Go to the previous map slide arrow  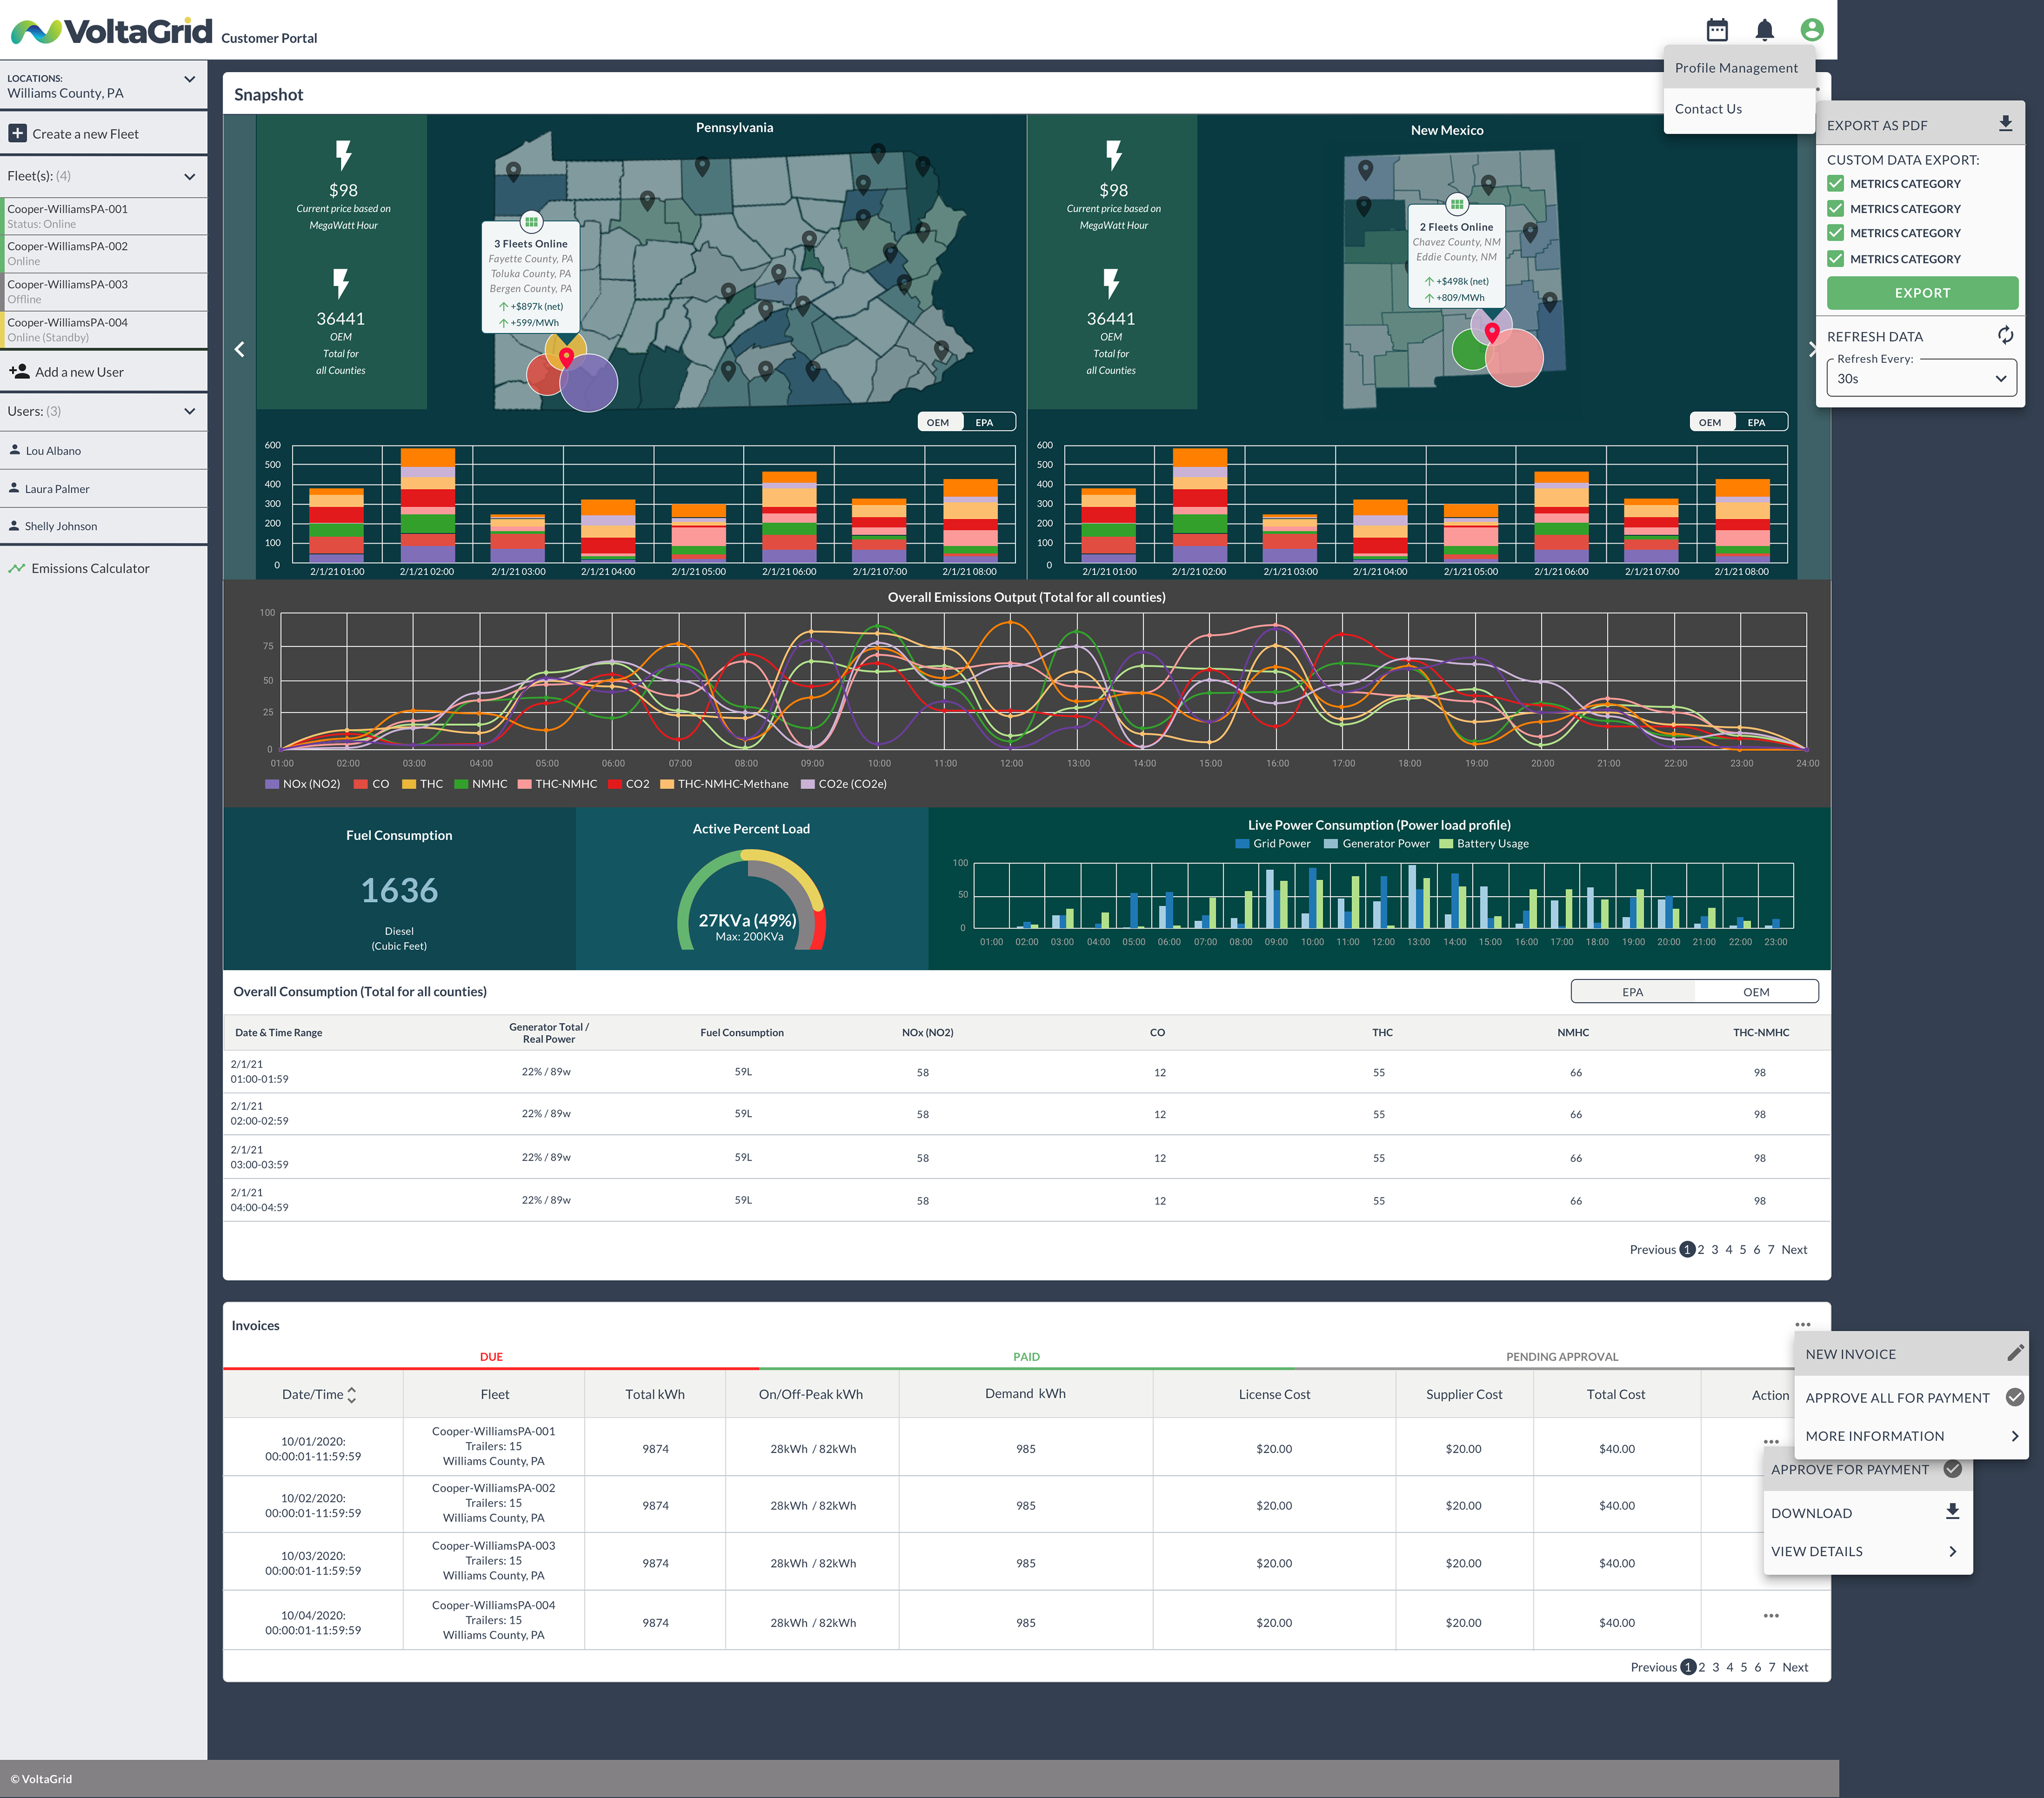pyautogui.click(x=239, y=349)
